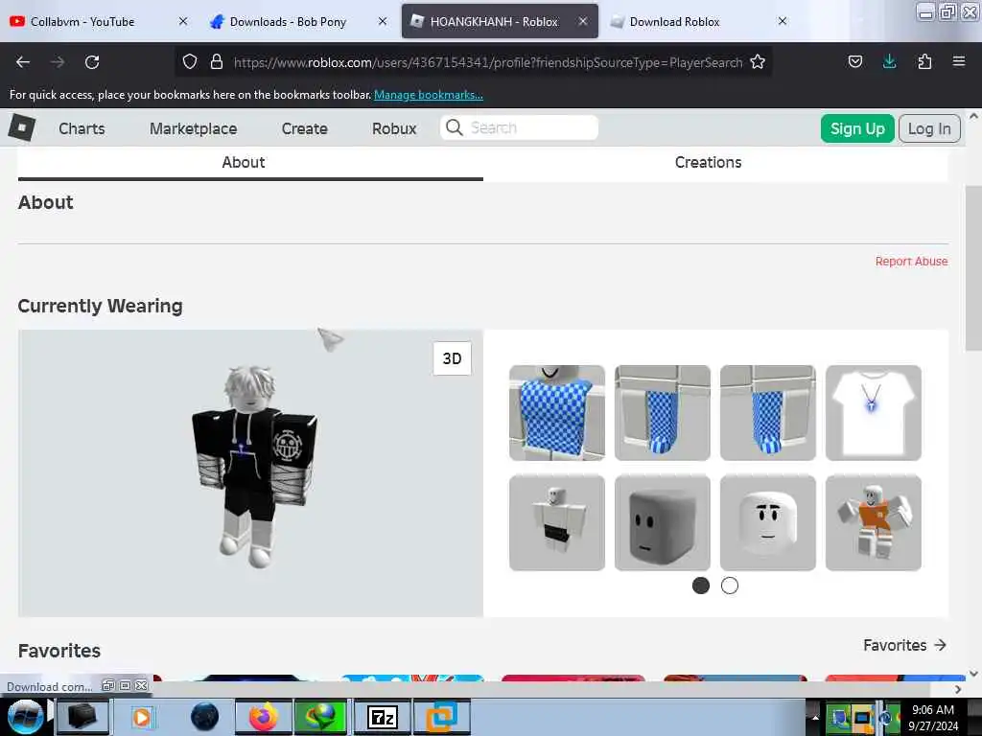Open the blue checkered torso item thumbnail

click(557, 413)
